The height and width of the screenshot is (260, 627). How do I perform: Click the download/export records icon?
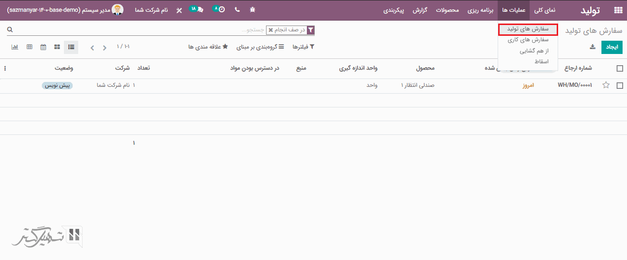click(593, 47)
